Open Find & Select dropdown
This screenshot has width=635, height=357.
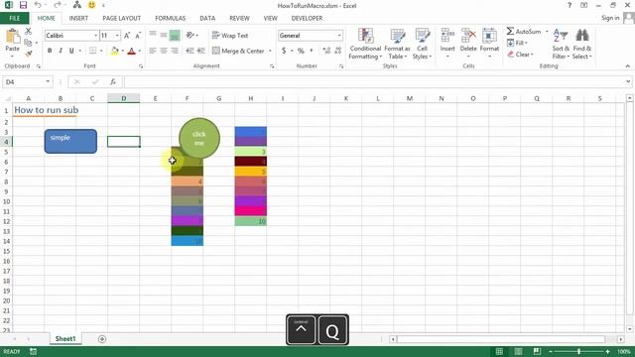pos(582,45)
